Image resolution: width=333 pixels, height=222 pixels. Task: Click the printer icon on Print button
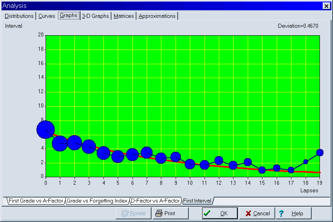(159, 213)
